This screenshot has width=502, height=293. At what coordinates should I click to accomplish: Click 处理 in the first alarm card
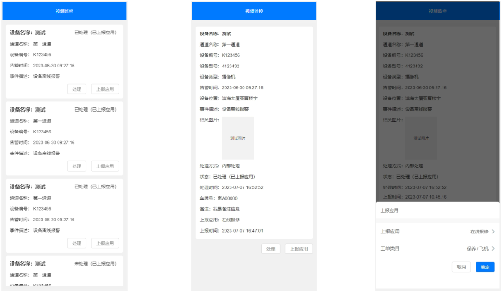77,89
